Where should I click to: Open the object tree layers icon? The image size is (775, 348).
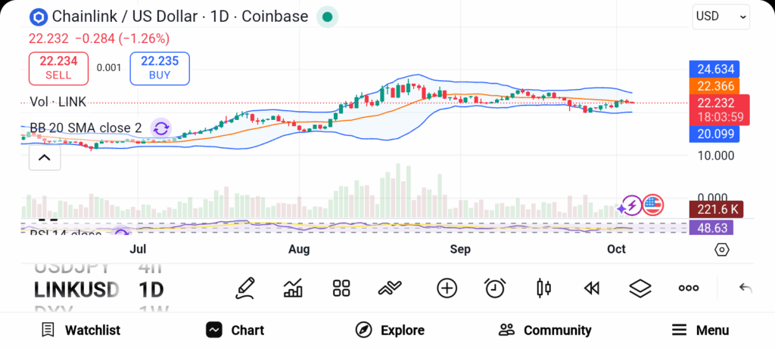point(640,288)
